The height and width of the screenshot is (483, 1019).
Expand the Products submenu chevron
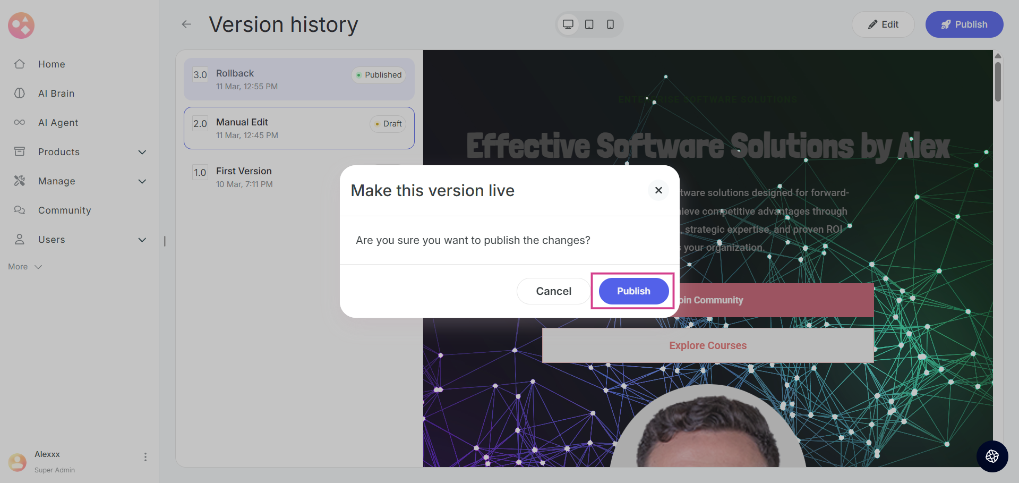pos(142,152)
